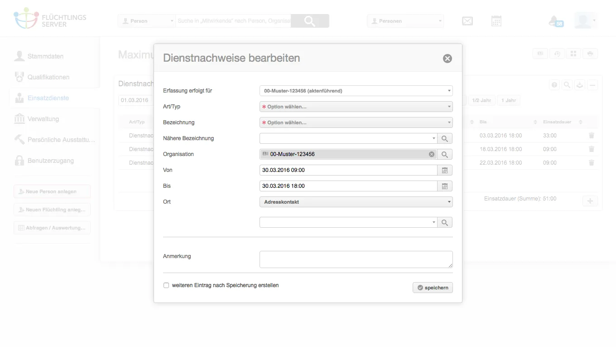Open the Erfassung erfolgt für dropdown
Screen dimensions: 616x347
tap(356, 91)
